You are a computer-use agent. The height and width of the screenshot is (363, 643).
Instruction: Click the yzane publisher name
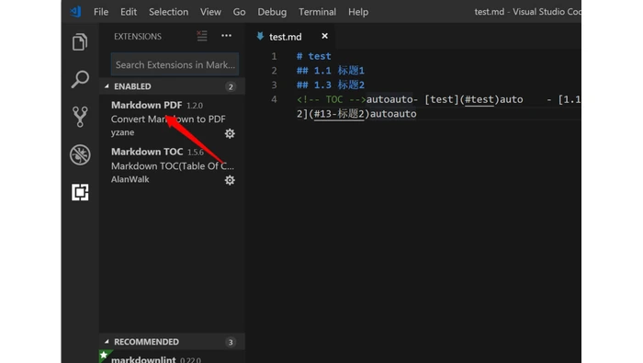(x=122, y=132)
